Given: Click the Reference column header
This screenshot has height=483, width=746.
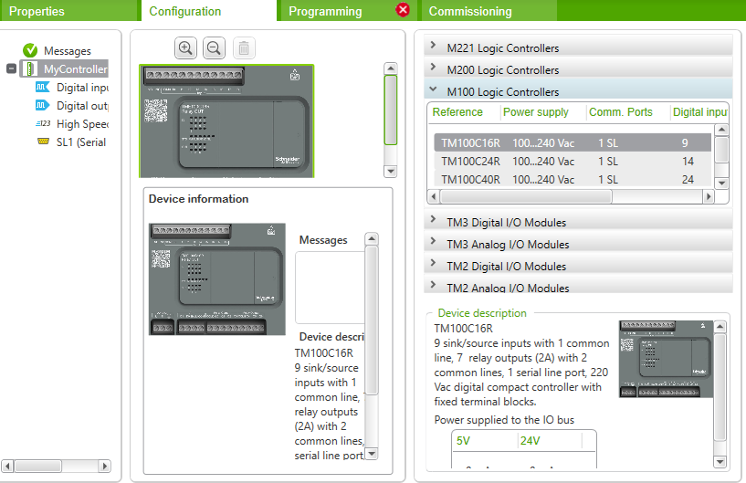Looking at the screenshot, I should click(457, 112).
